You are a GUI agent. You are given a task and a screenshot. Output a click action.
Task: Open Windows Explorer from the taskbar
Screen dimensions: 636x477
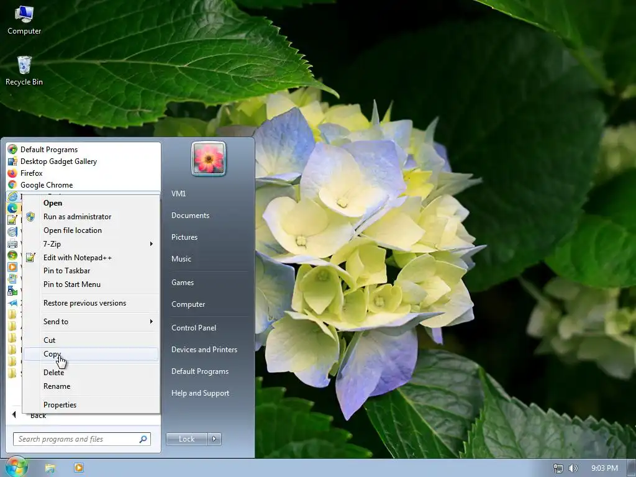pos(50,468)
